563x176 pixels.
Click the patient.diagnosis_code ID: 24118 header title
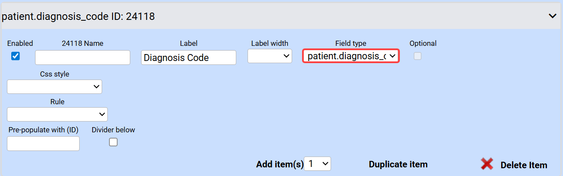click(78, 17)
